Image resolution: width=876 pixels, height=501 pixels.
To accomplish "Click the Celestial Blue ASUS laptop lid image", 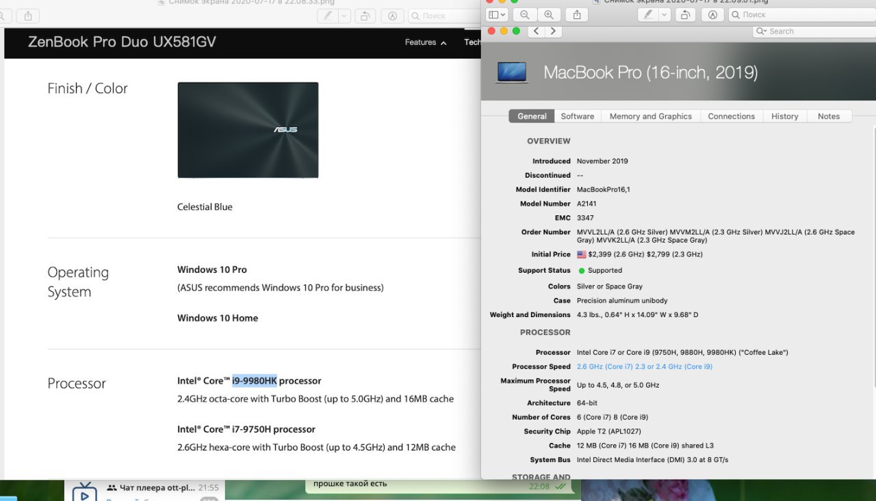I will pyautogui.click(x=248, y=130).
